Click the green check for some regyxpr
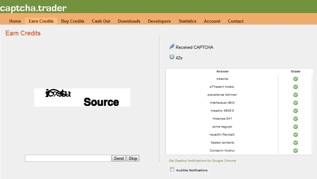317x179 pixels. coord(295,127)
